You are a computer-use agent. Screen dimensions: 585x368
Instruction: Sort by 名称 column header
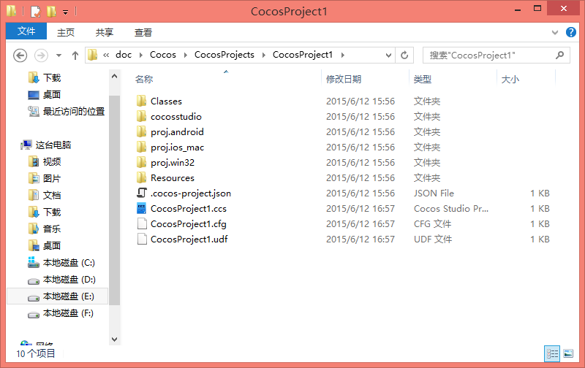coord(144,79)
